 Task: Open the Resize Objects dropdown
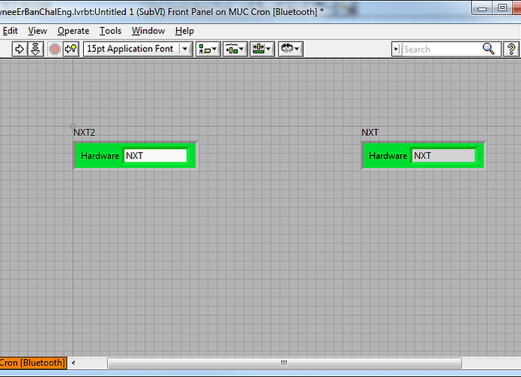click(262, 49)
